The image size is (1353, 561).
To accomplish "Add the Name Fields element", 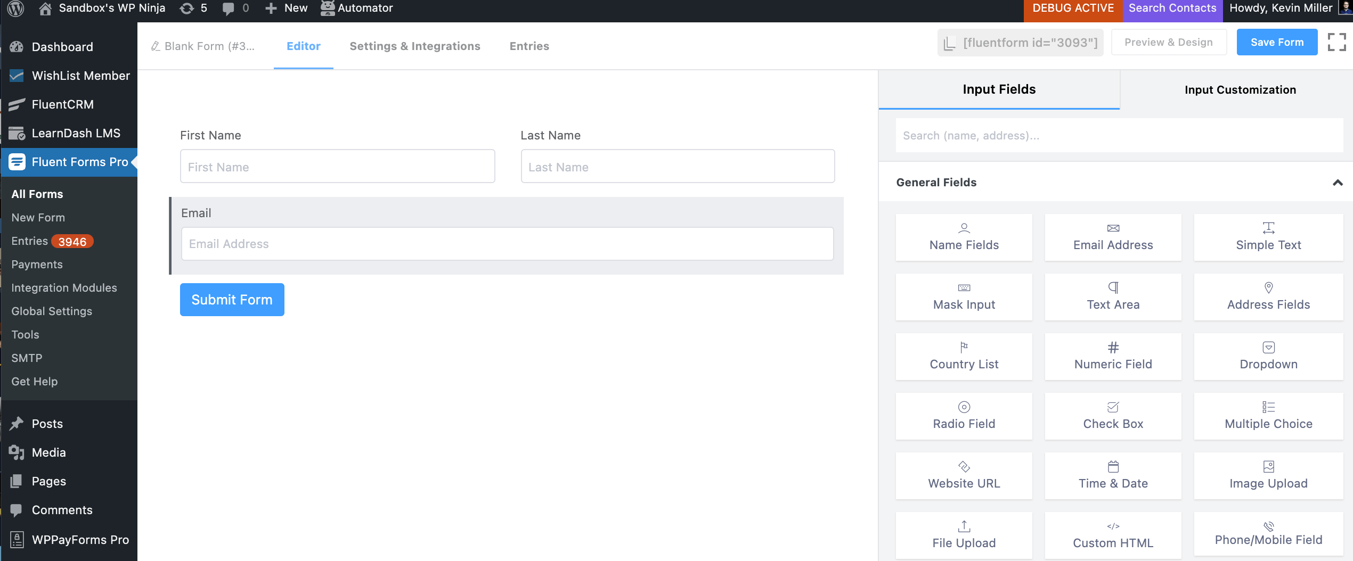I will click(x=964, y=237).
